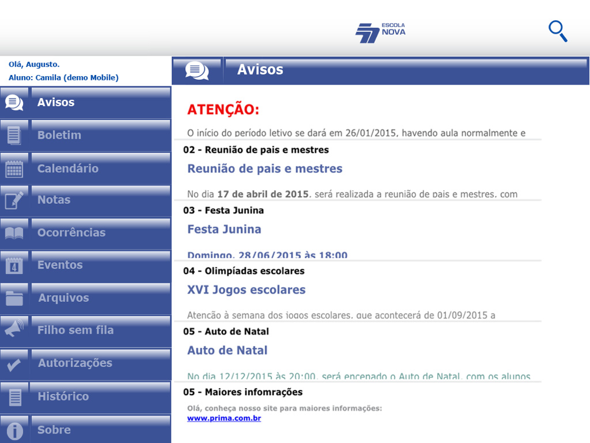
Task: Go to Calendário section
Action: [86, 168]
